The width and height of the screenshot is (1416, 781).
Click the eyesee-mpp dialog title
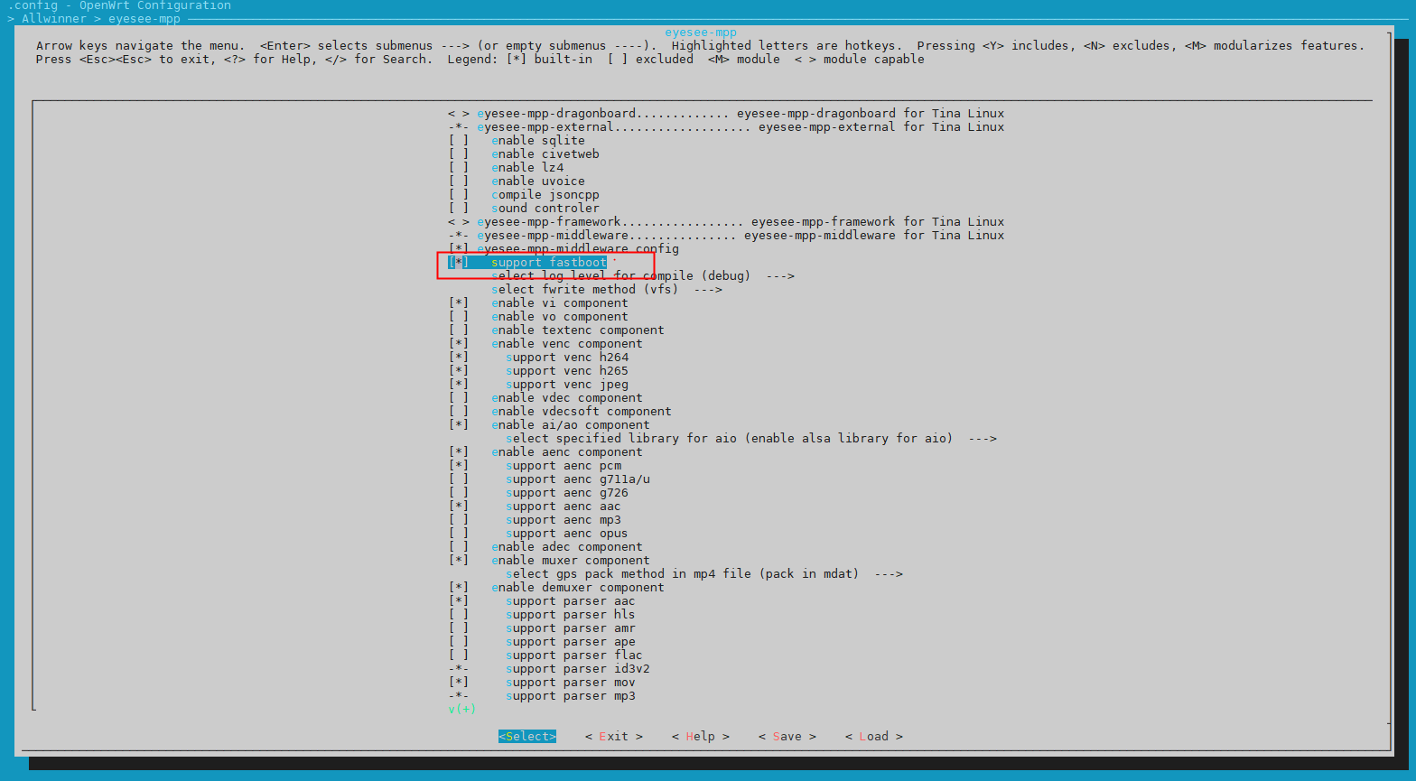coord(701,33)
